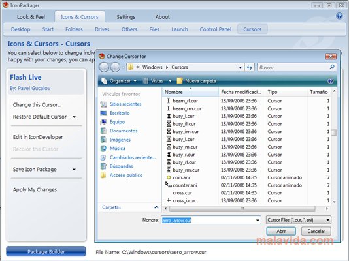Screen dimensions: 349x261
Task: Switch to the Look & Feel tab
Action: click(x=31, y=17)
